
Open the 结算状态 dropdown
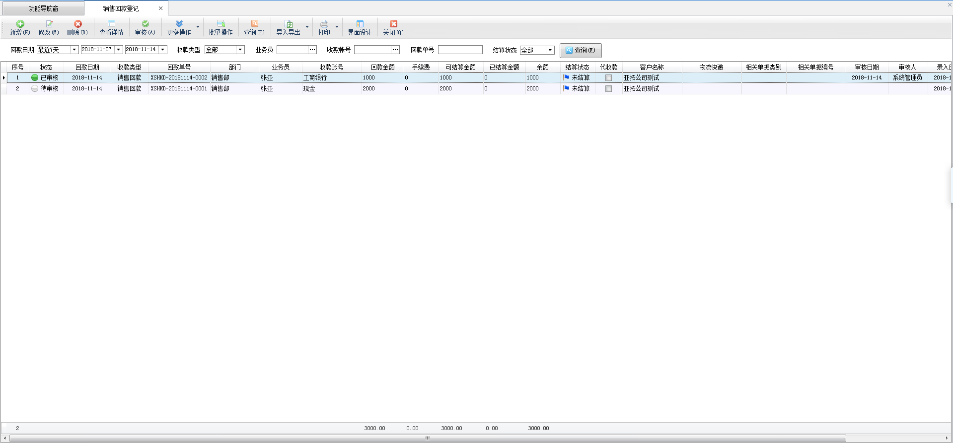coord(550,50)
